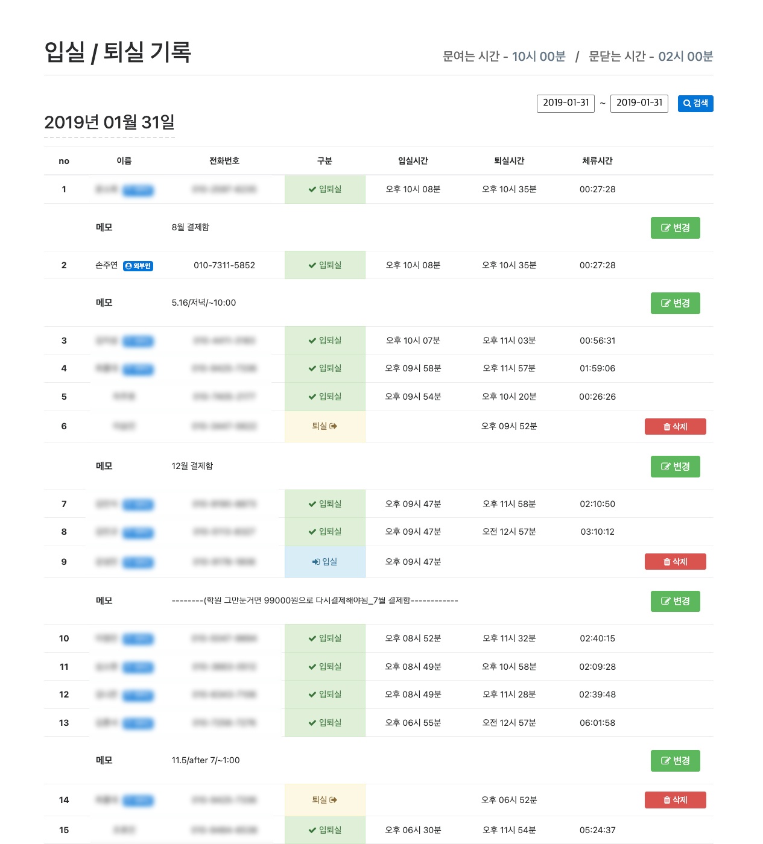Click 변경 button for memo 12월 결제함

675,467
